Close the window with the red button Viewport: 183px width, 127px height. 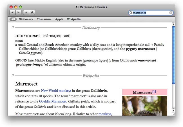(11, 7)
